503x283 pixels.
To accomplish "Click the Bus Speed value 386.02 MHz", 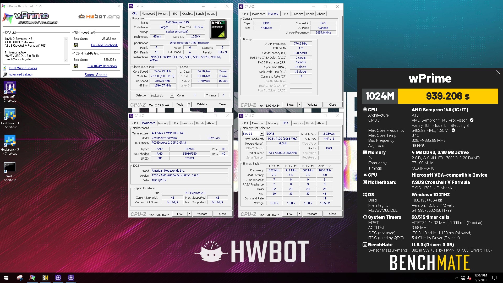I will [x=162, y=81].
